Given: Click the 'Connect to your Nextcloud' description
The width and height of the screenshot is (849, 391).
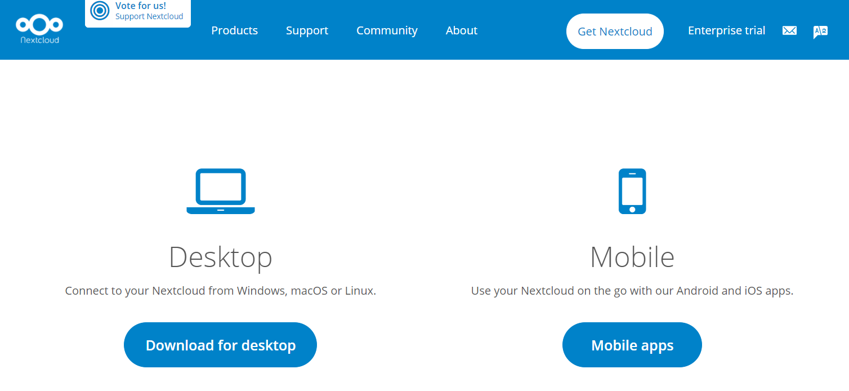Looking at the screenshot, I should click(x=221, y=291).
